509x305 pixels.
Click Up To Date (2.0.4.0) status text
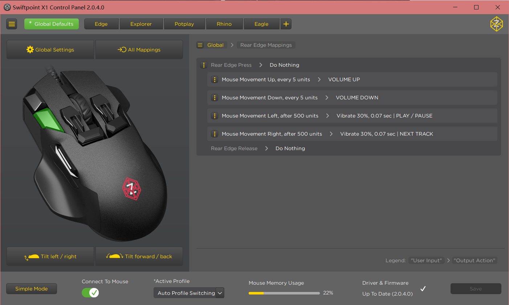click(x=387, y=294)
